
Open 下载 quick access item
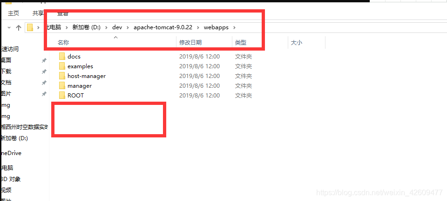[x=6, y=71]
